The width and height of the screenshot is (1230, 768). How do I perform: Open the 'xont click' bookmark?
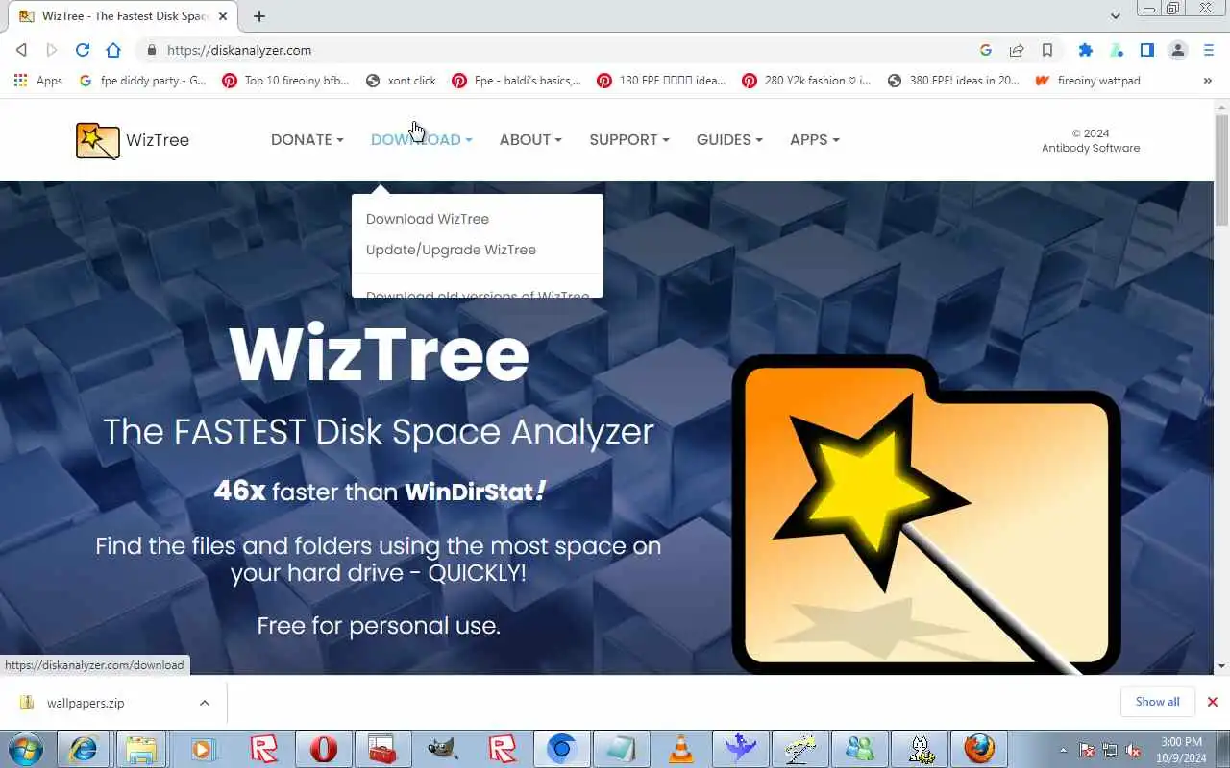[402, 81]
